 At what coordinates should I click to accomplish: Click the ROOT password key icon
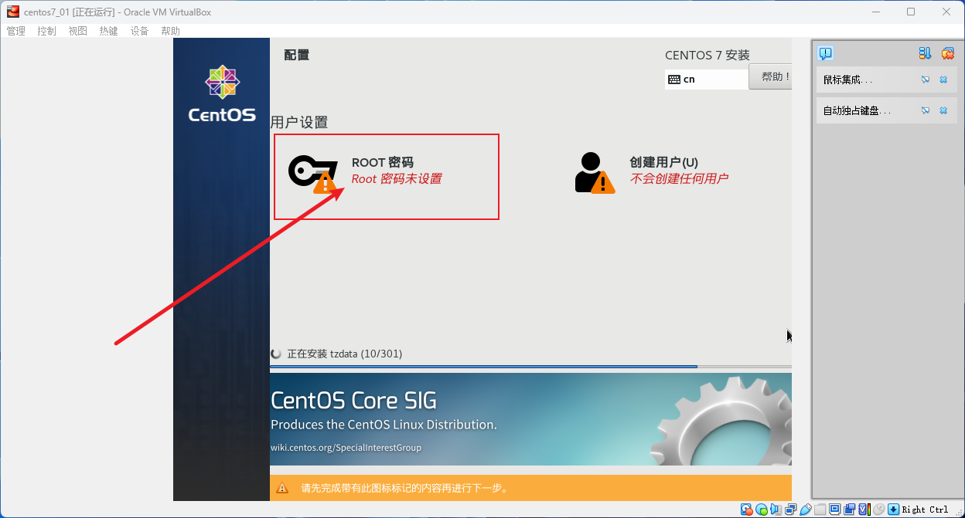313,172
